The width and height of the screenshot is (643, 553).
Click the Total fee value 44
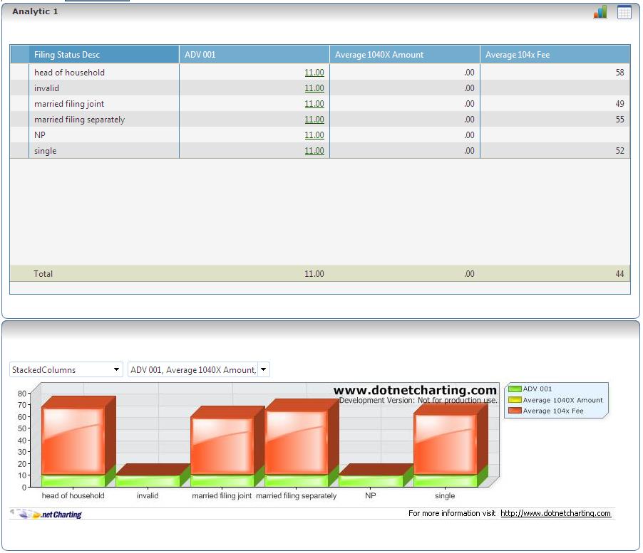click(619, 274)
